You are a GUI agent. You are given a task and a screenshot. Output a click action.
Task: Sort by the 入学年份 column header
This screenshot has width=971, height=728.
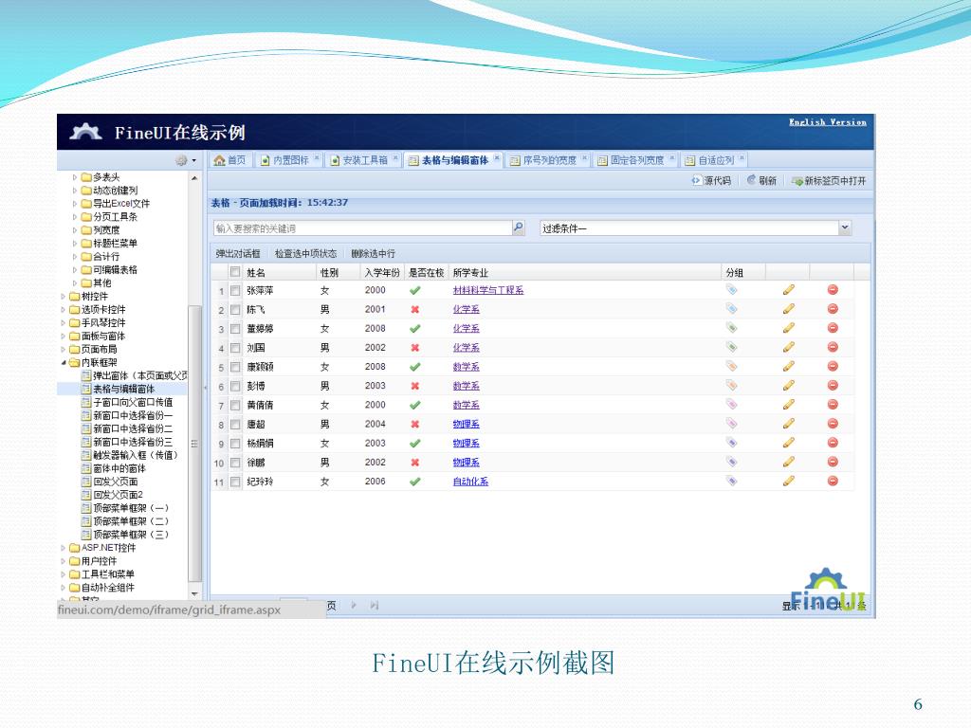tap(382, 272)
